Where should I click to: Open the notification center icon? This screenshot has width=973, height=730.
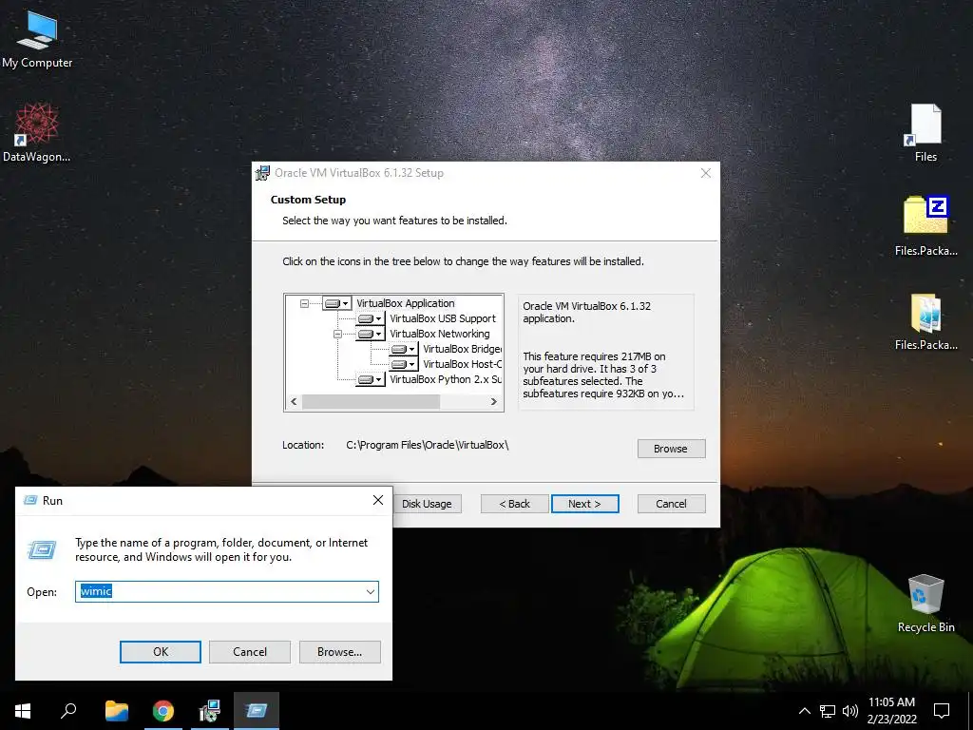[942, 711]
